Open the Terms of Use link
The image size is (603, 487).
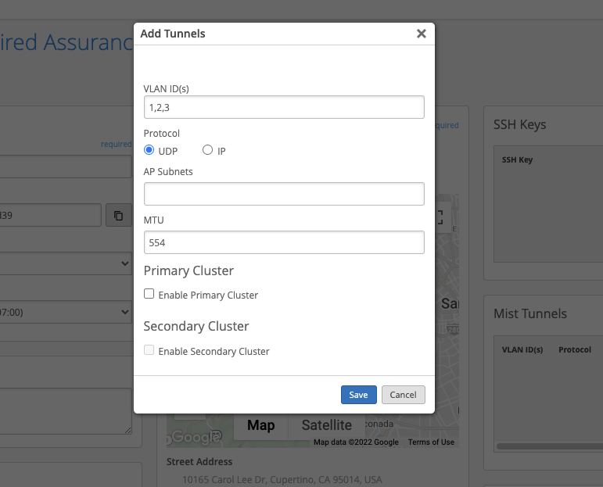click(x=431, y=442)
